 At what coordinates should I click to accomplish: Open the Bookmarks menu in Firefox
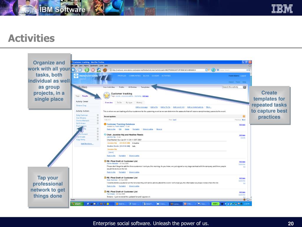point(94,66)
